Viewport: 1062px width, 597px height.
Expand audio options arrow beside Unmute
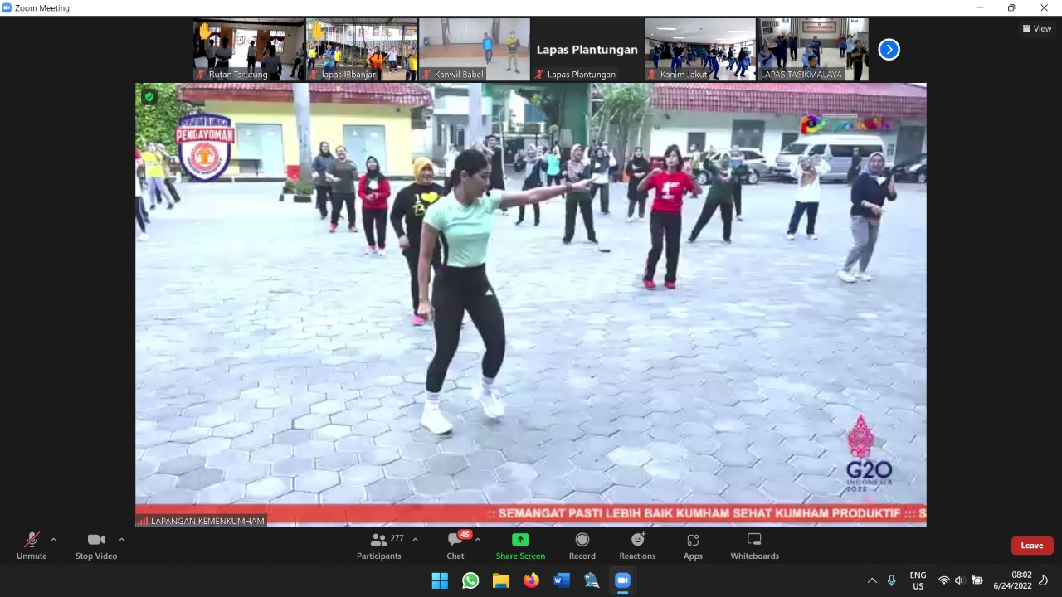pos(54,539)
